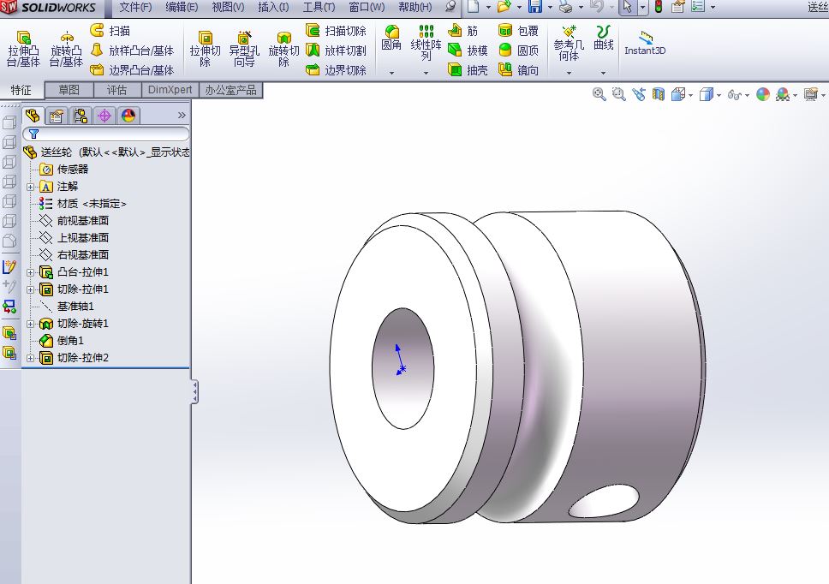Click the Previous View icon
829x584 pixels.
coord(639,94)
